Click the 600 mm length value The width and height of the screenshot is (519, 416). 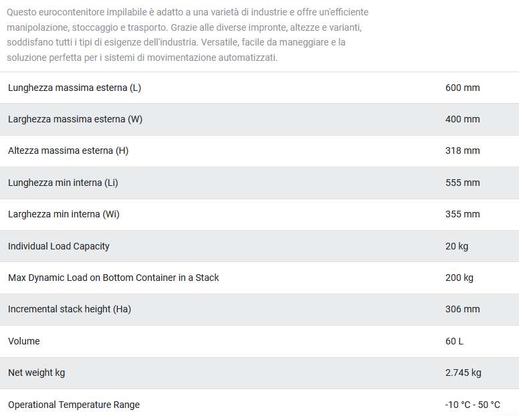[462, 88]
